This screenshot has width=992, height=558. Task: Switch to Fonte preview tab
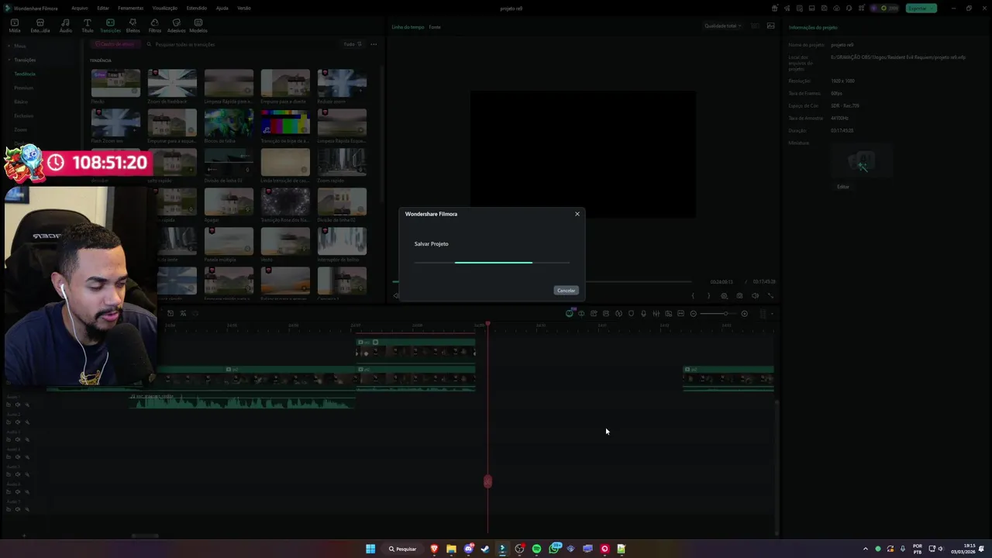(435, 27)
